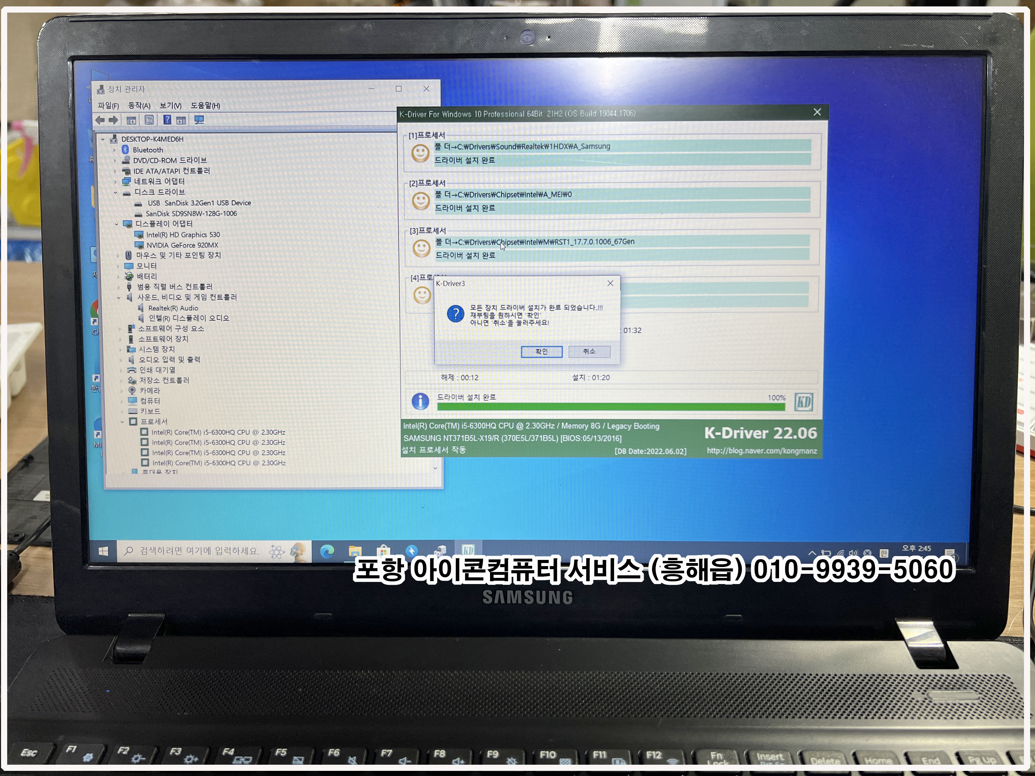Click the Properties toolbar icon
This screenshot has width=1035, height=776.
[149, 120]
